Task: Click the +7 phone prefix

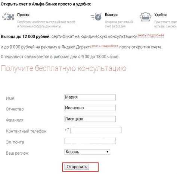Action: [x=67, y=130]
